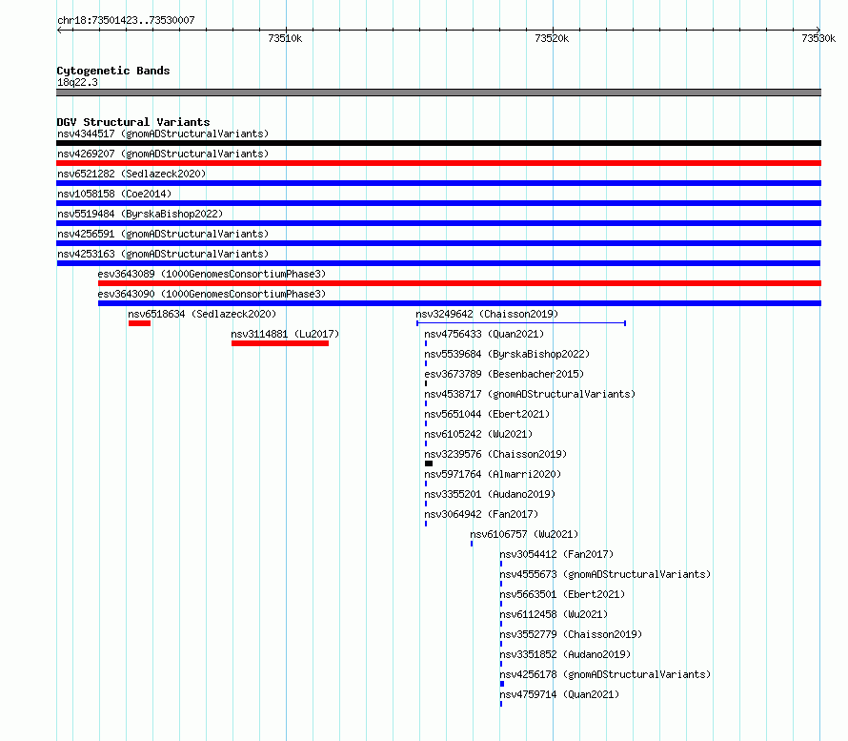Select nsv5971764 (Almarri2020) label
The height and width of the screenshot is (741, 848).
(493, 474)
